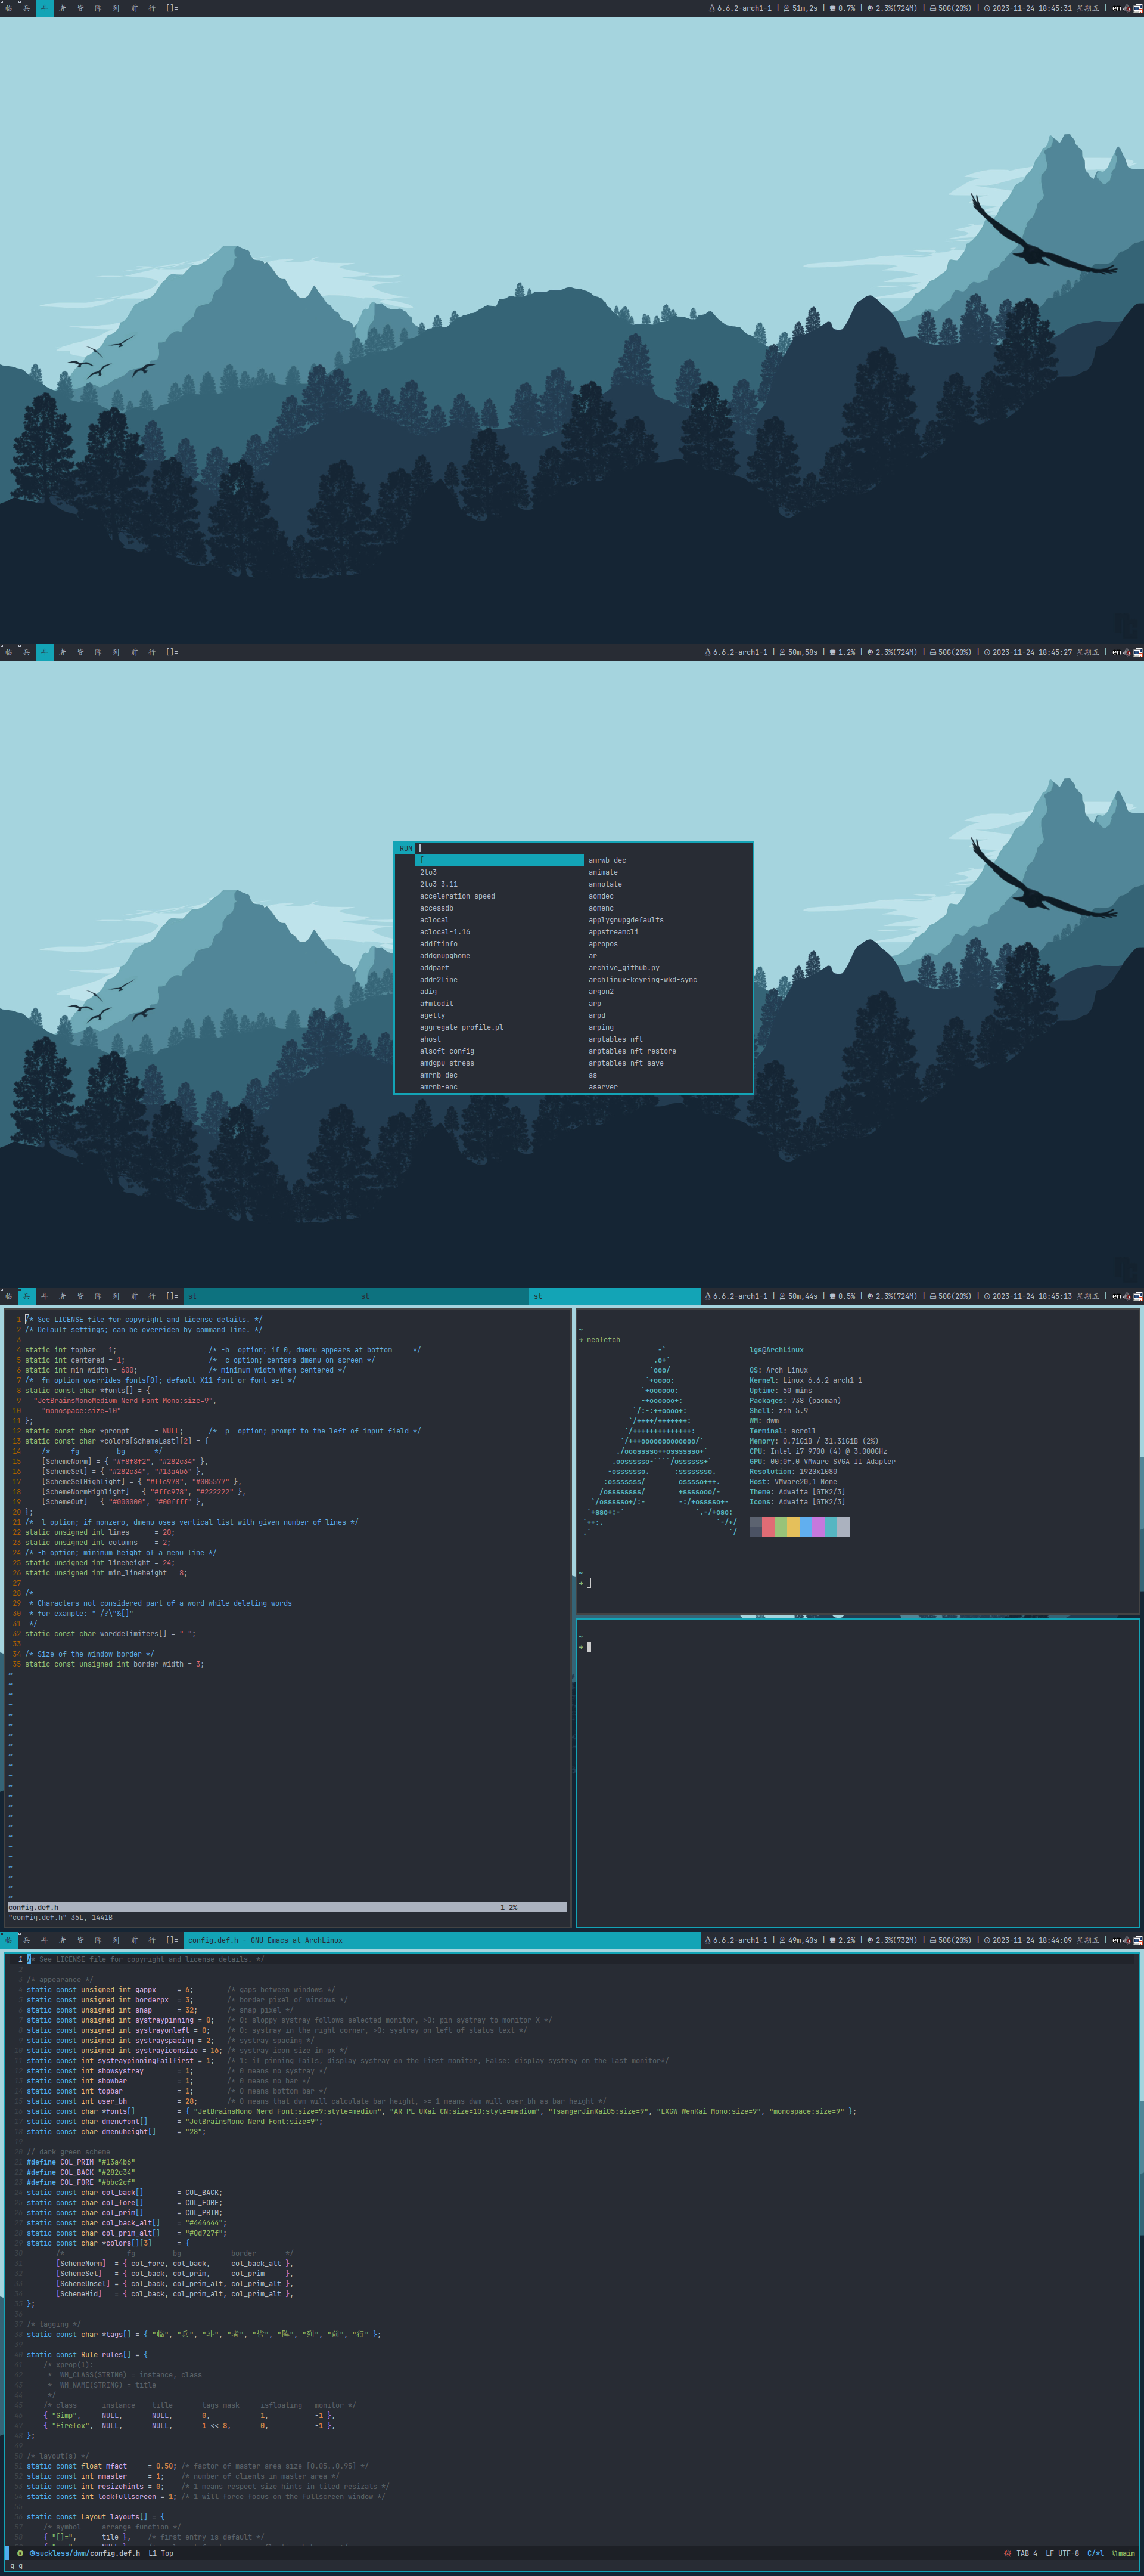
Task: Pick 'alsoft-config' in the dmenu list
Action: coord(447,1051)
